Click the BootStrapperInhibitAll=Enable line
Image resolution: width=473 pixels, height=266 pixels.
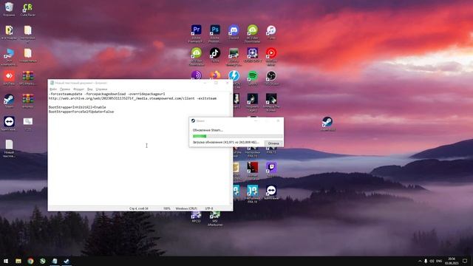pos(77,107)
